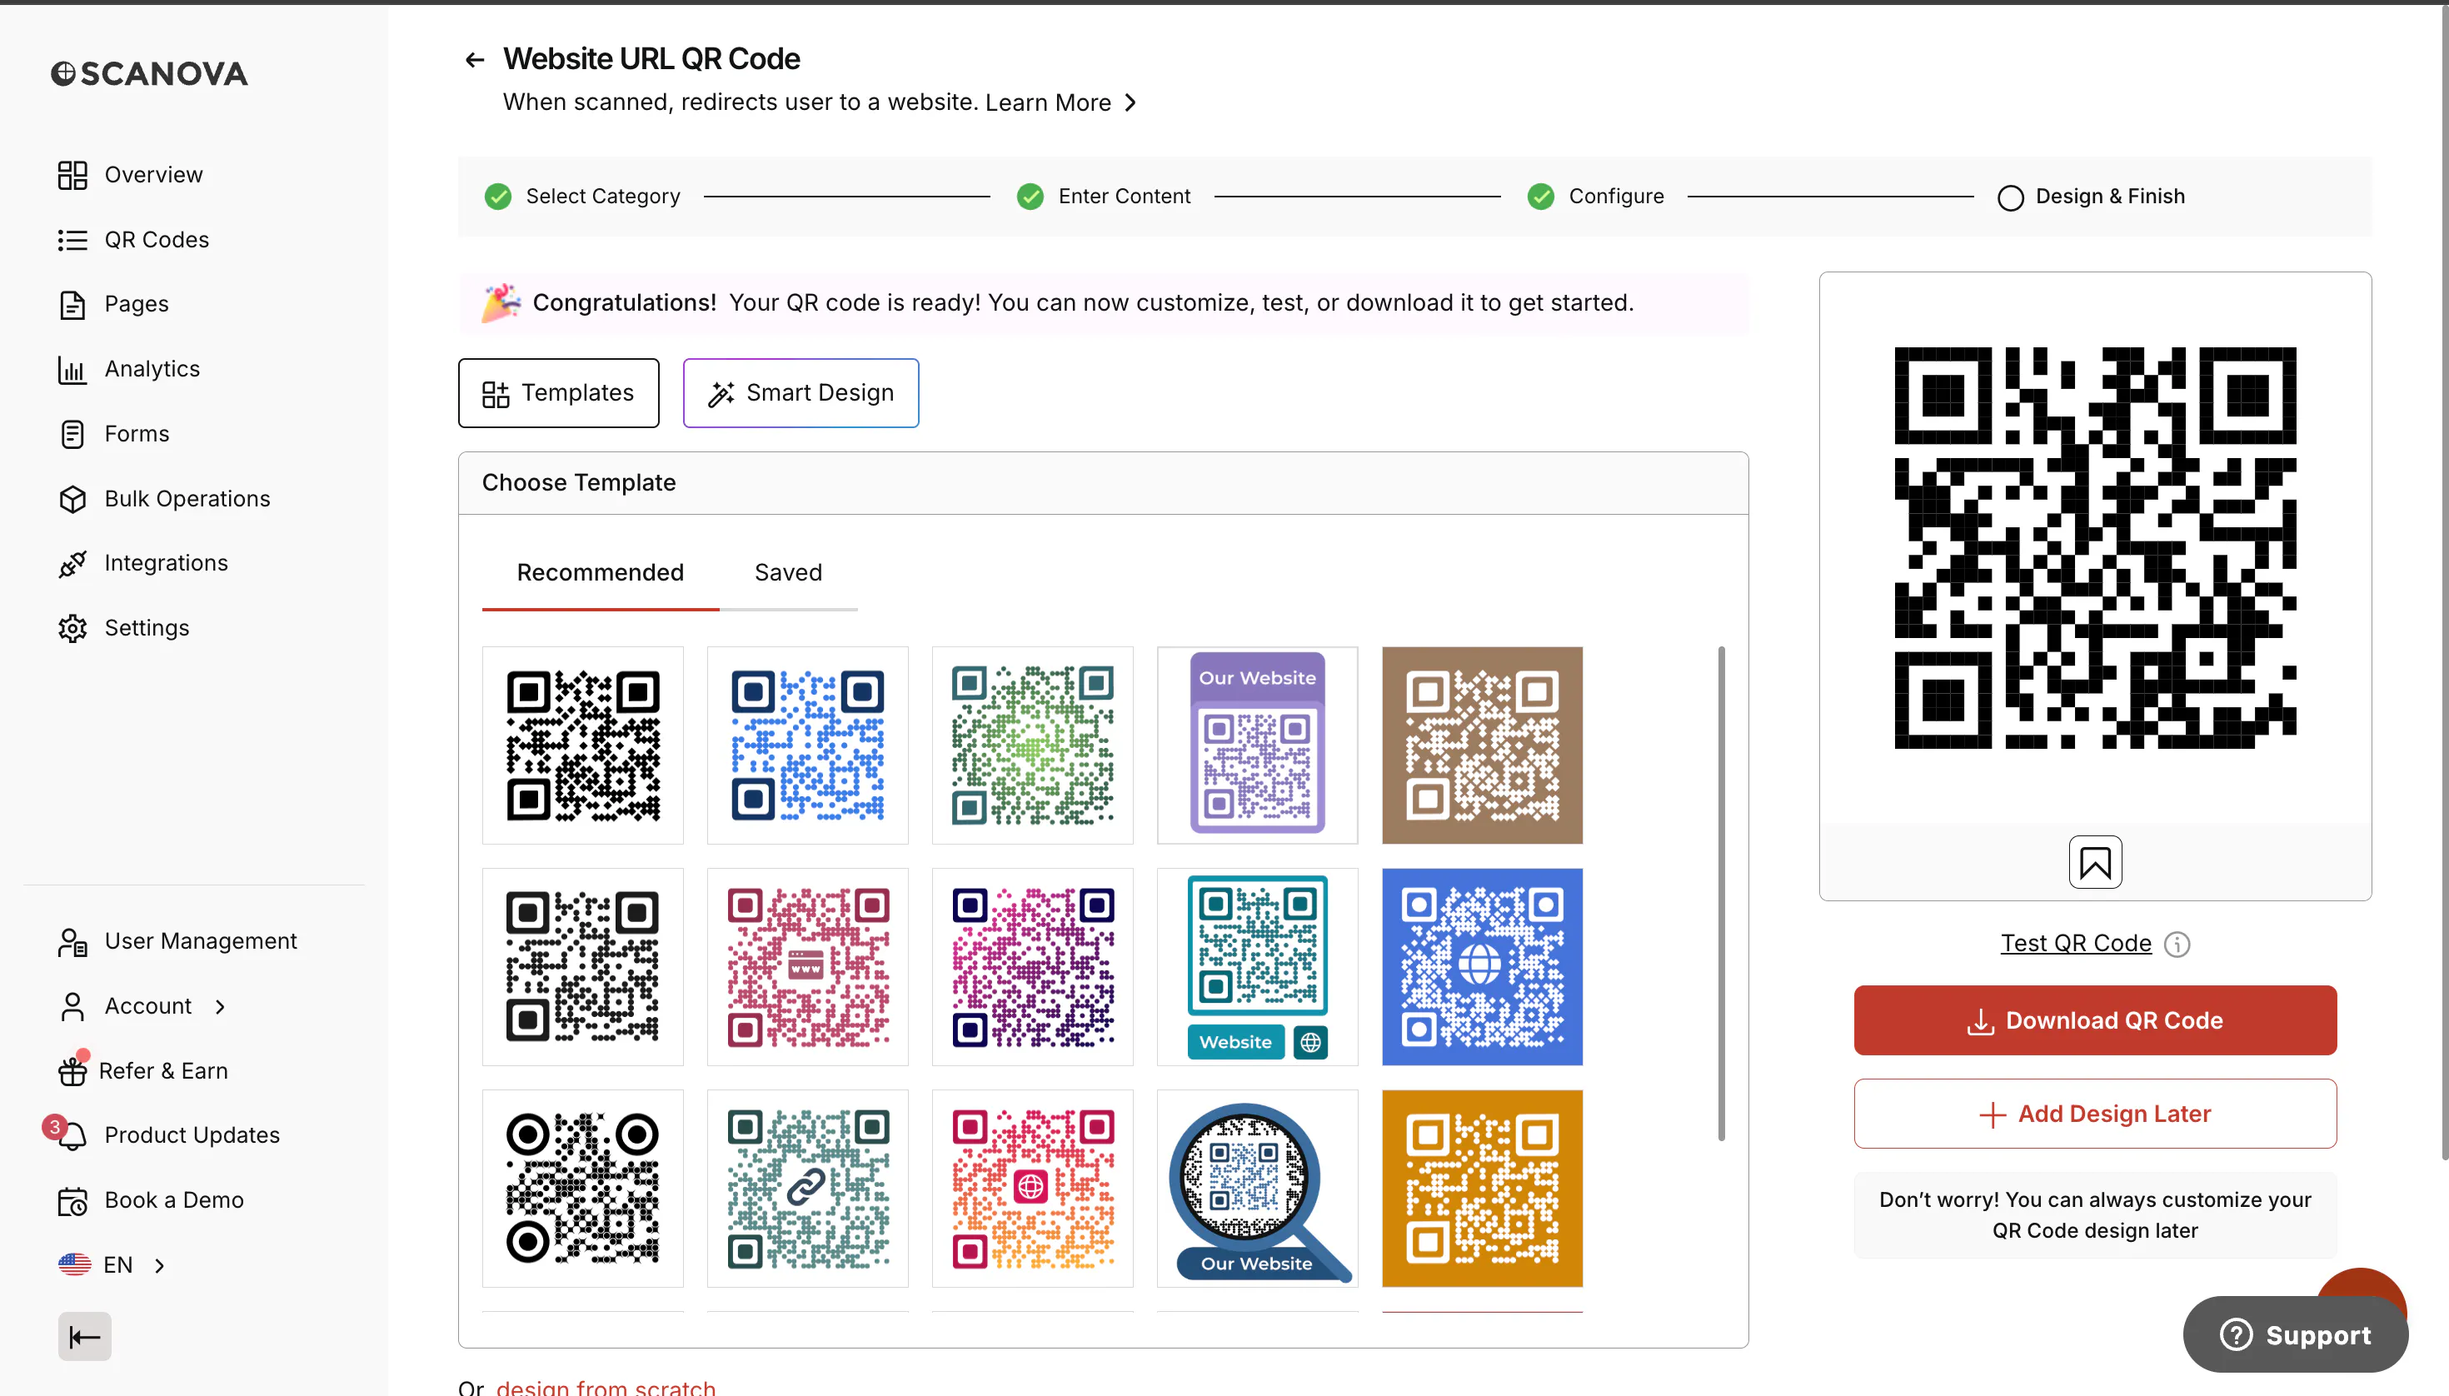Open the Product Updates bell icon
2449x1396 pixels.
[x=72, y=1135]
